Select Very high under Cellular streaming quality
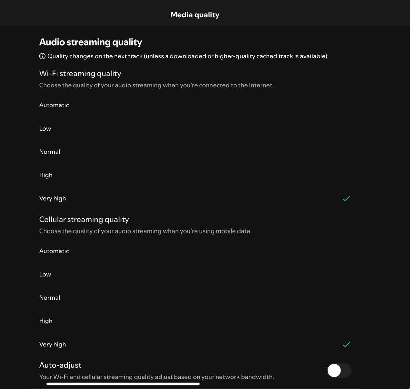This screenshot has height=389, width=410. point(53,344)
